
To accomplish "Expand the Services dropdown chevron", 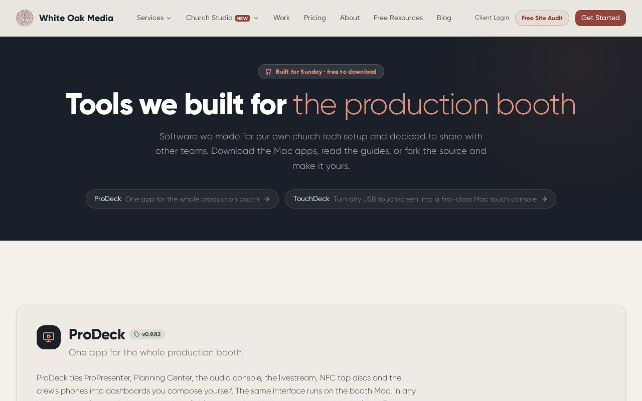I will 169,18.
